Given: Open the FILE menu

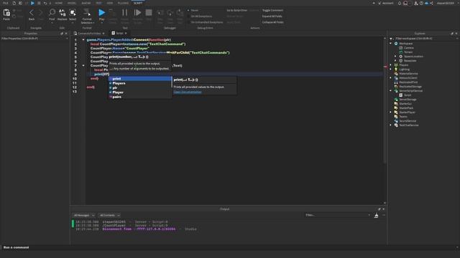Looking at the screenshot, I should [x=5, y=3].
